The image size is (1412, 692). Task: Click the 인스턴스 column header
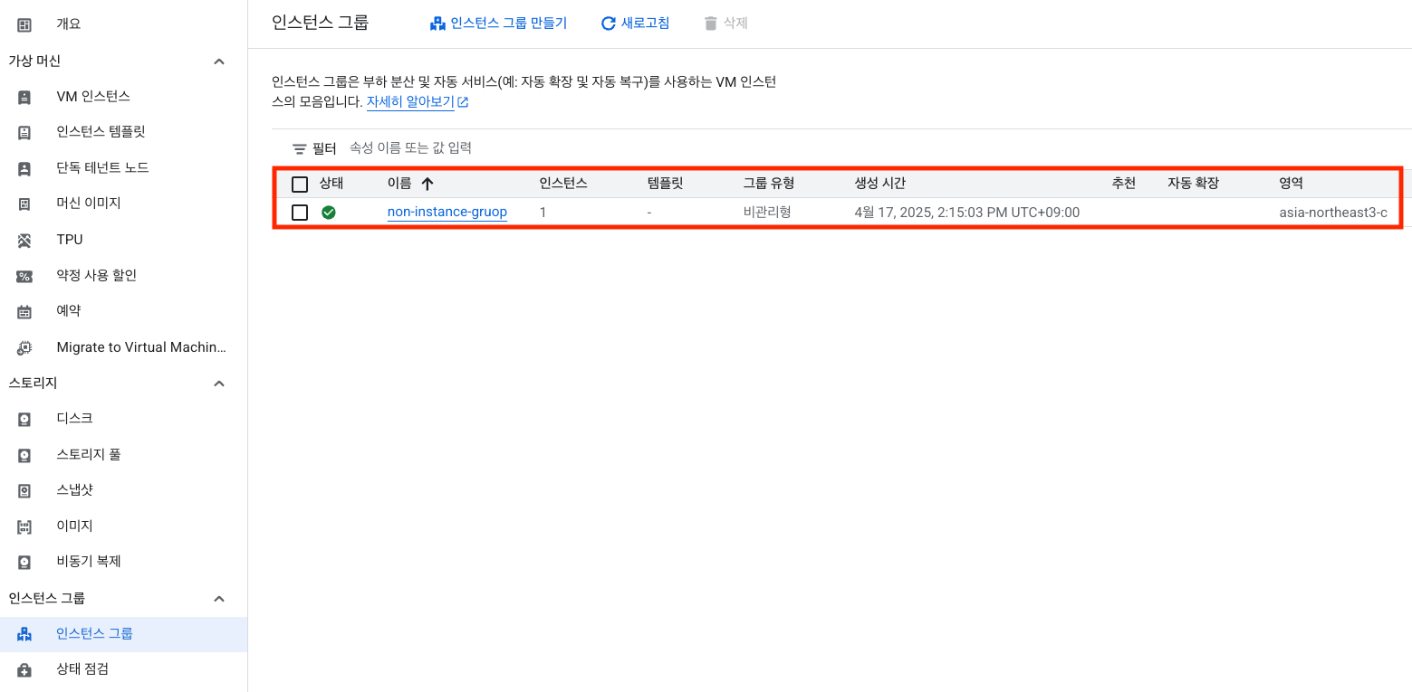pyautogui.click(x=563, y=183)
